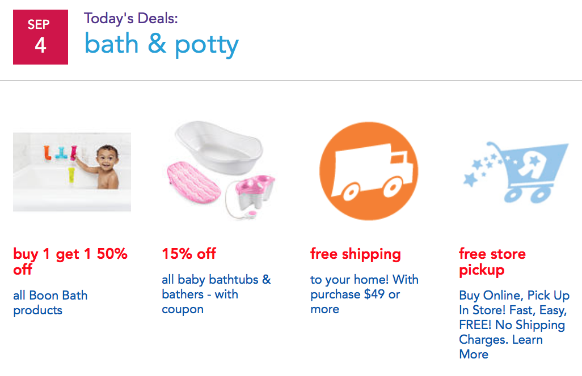Click the SEP 4 date badge
The height and width of the screenshot is (376, 582).
click(x=40, y=37)
